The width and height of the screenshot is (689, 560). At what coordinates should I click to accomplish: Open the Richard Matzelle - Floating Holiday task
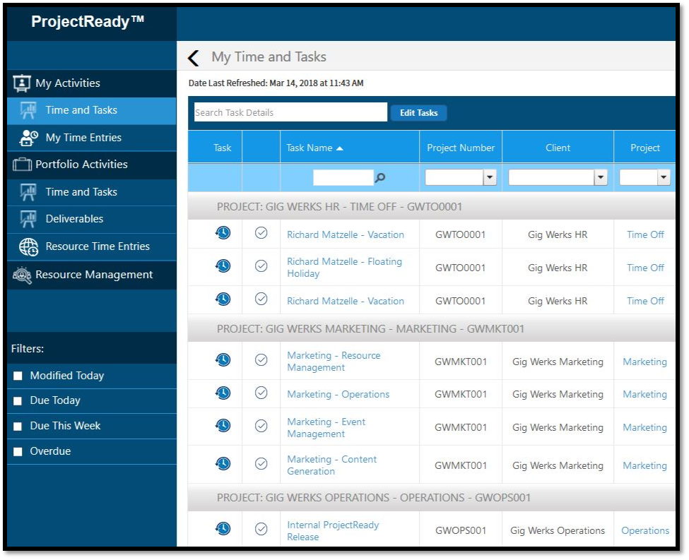pos(345,268)
